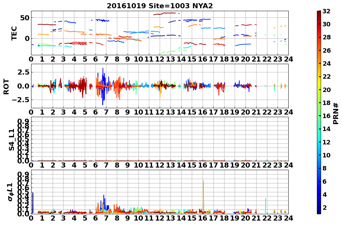Click the ROT y-axis label
The width and height of the screenshot is (342, 225).
point(6,87)
